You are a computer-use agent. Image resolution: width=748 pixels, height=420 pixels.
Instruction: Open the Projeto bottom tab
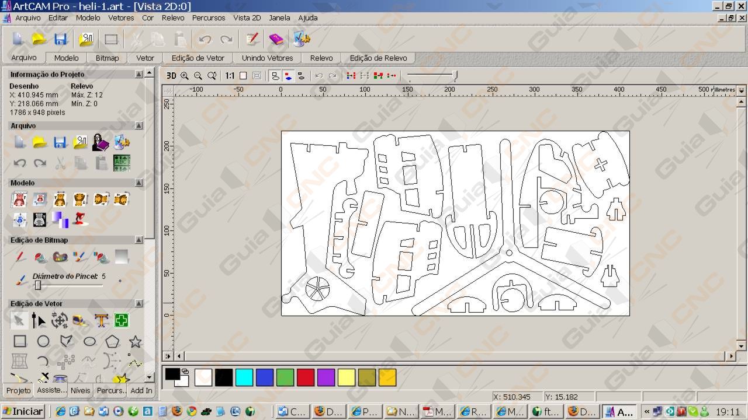pos(18,390)
